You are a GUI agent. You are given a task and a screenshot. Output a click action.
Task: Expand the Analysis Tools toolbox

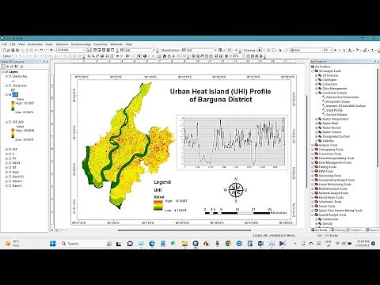(x=313, y=146)
